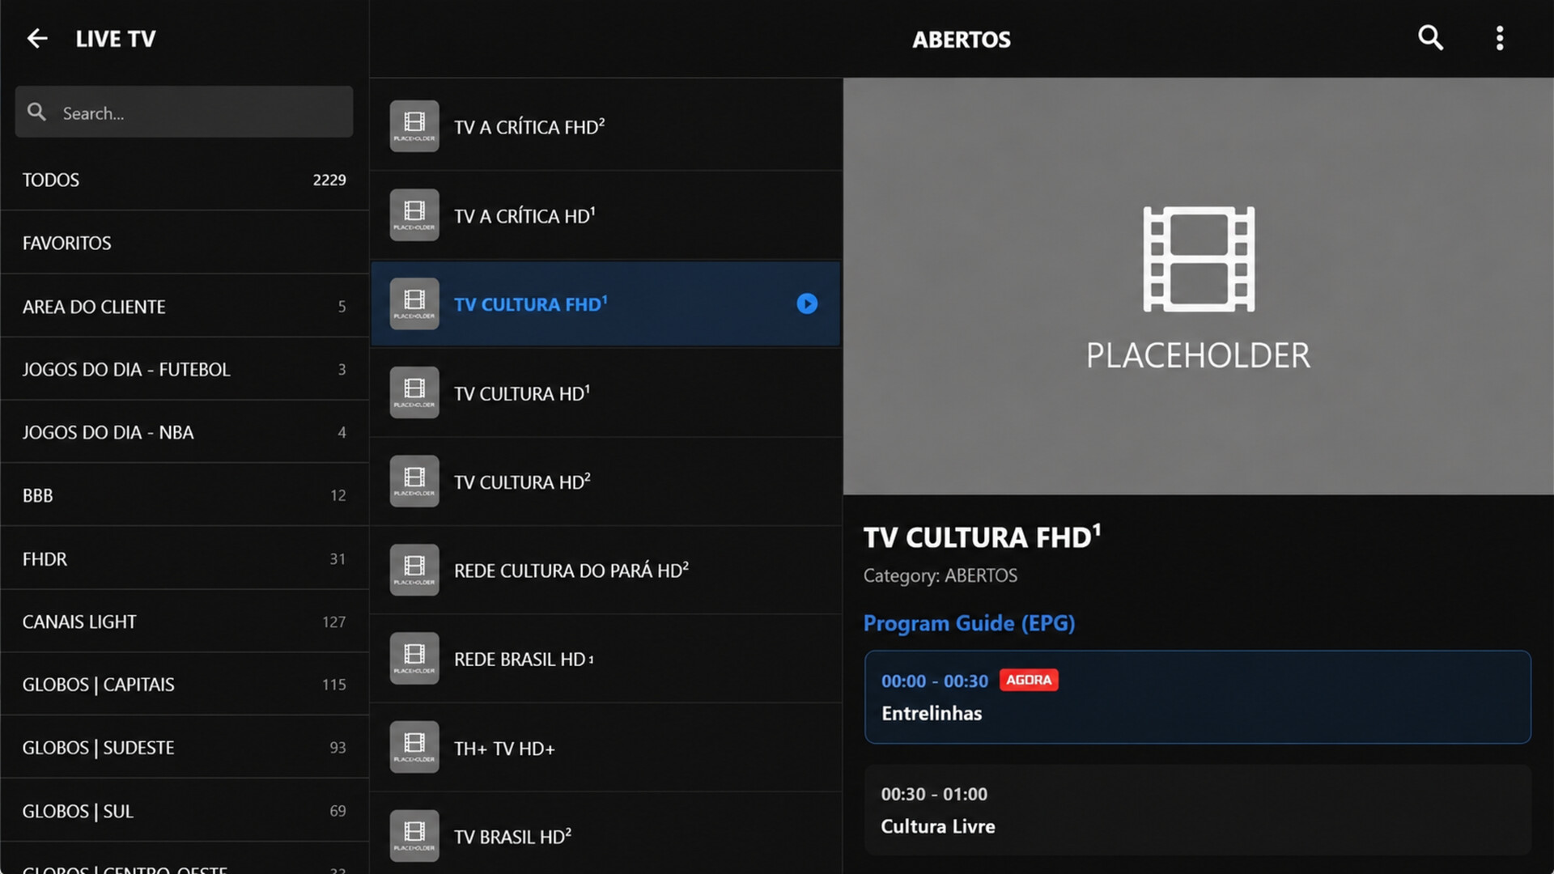Click the TV A CRÍTICA HD¹ placeholder logo
1554x874 pixels.
pos(414,215)
